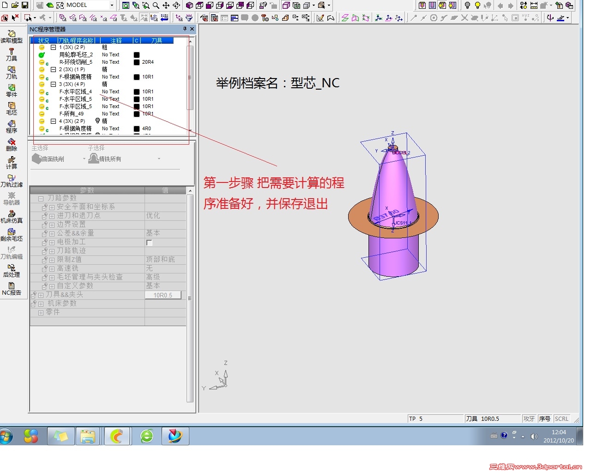Open the 刀轨过滤 toolpath filter
Screen dimensions: 591x473
(12, 181)
